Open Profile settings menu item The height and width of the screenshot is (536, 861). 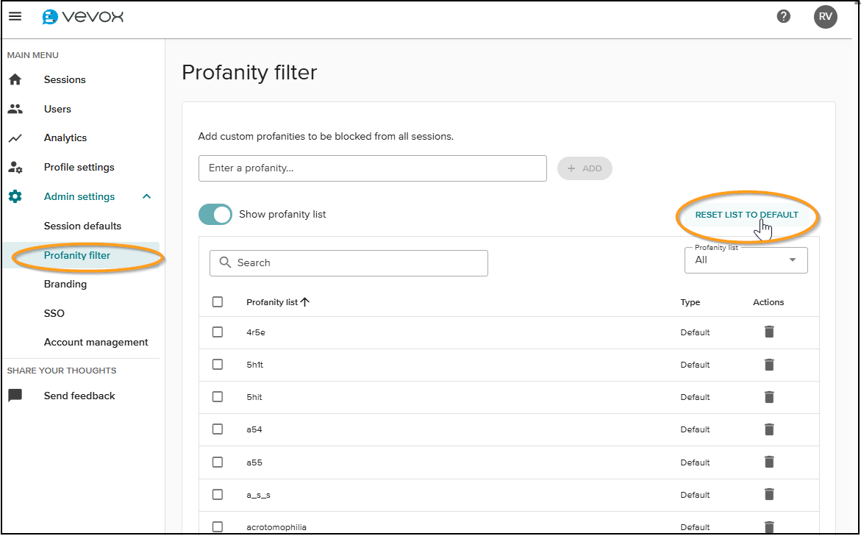click(81, 167)
